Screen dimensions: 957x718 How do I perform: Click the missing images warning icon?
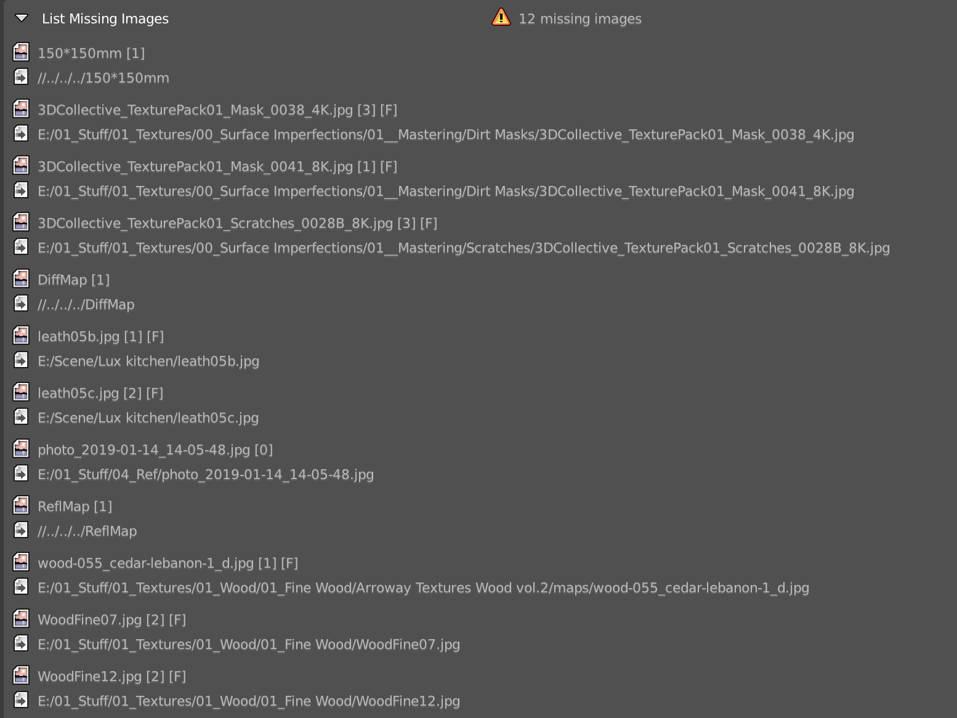501,17
